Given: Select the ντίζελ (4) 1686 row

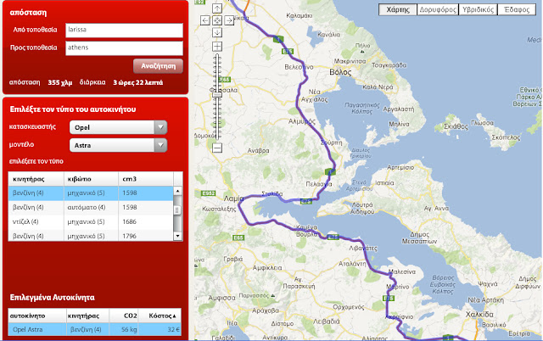Looking at the screenshot, I should point(91,222).
